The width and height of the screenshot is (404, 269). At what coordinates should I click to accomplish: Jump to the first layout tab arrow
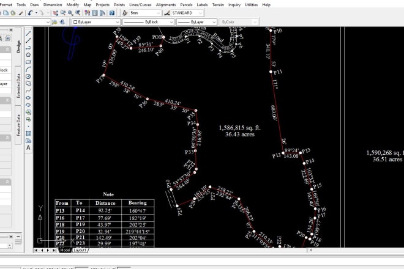tap(36, 250)
